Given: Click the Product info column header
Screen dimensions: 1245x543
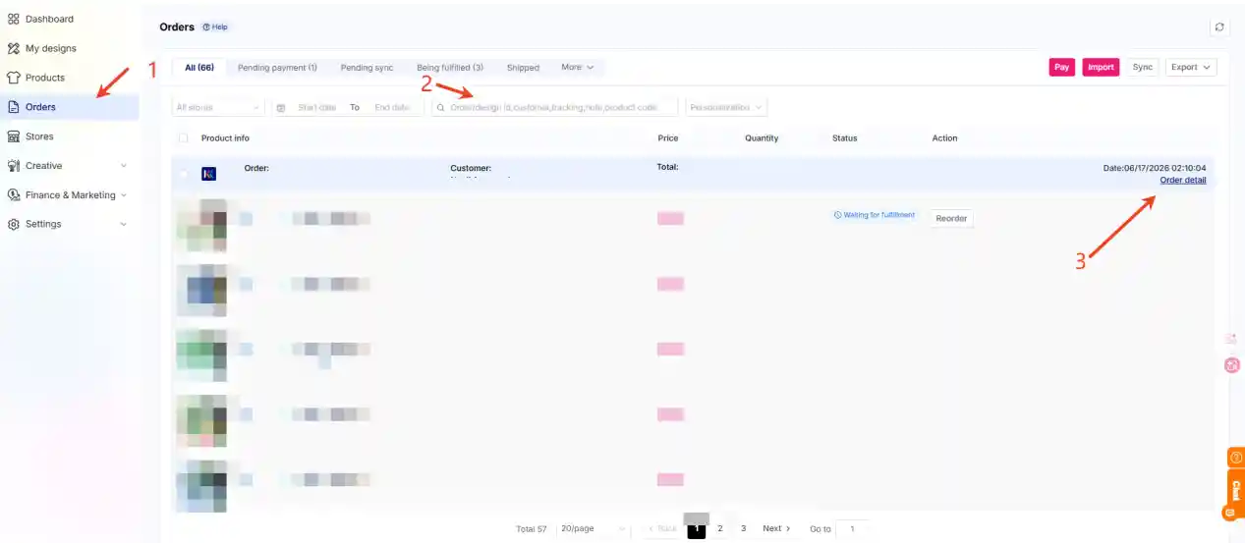Looking at the screenshot, I should coord(225,138).
